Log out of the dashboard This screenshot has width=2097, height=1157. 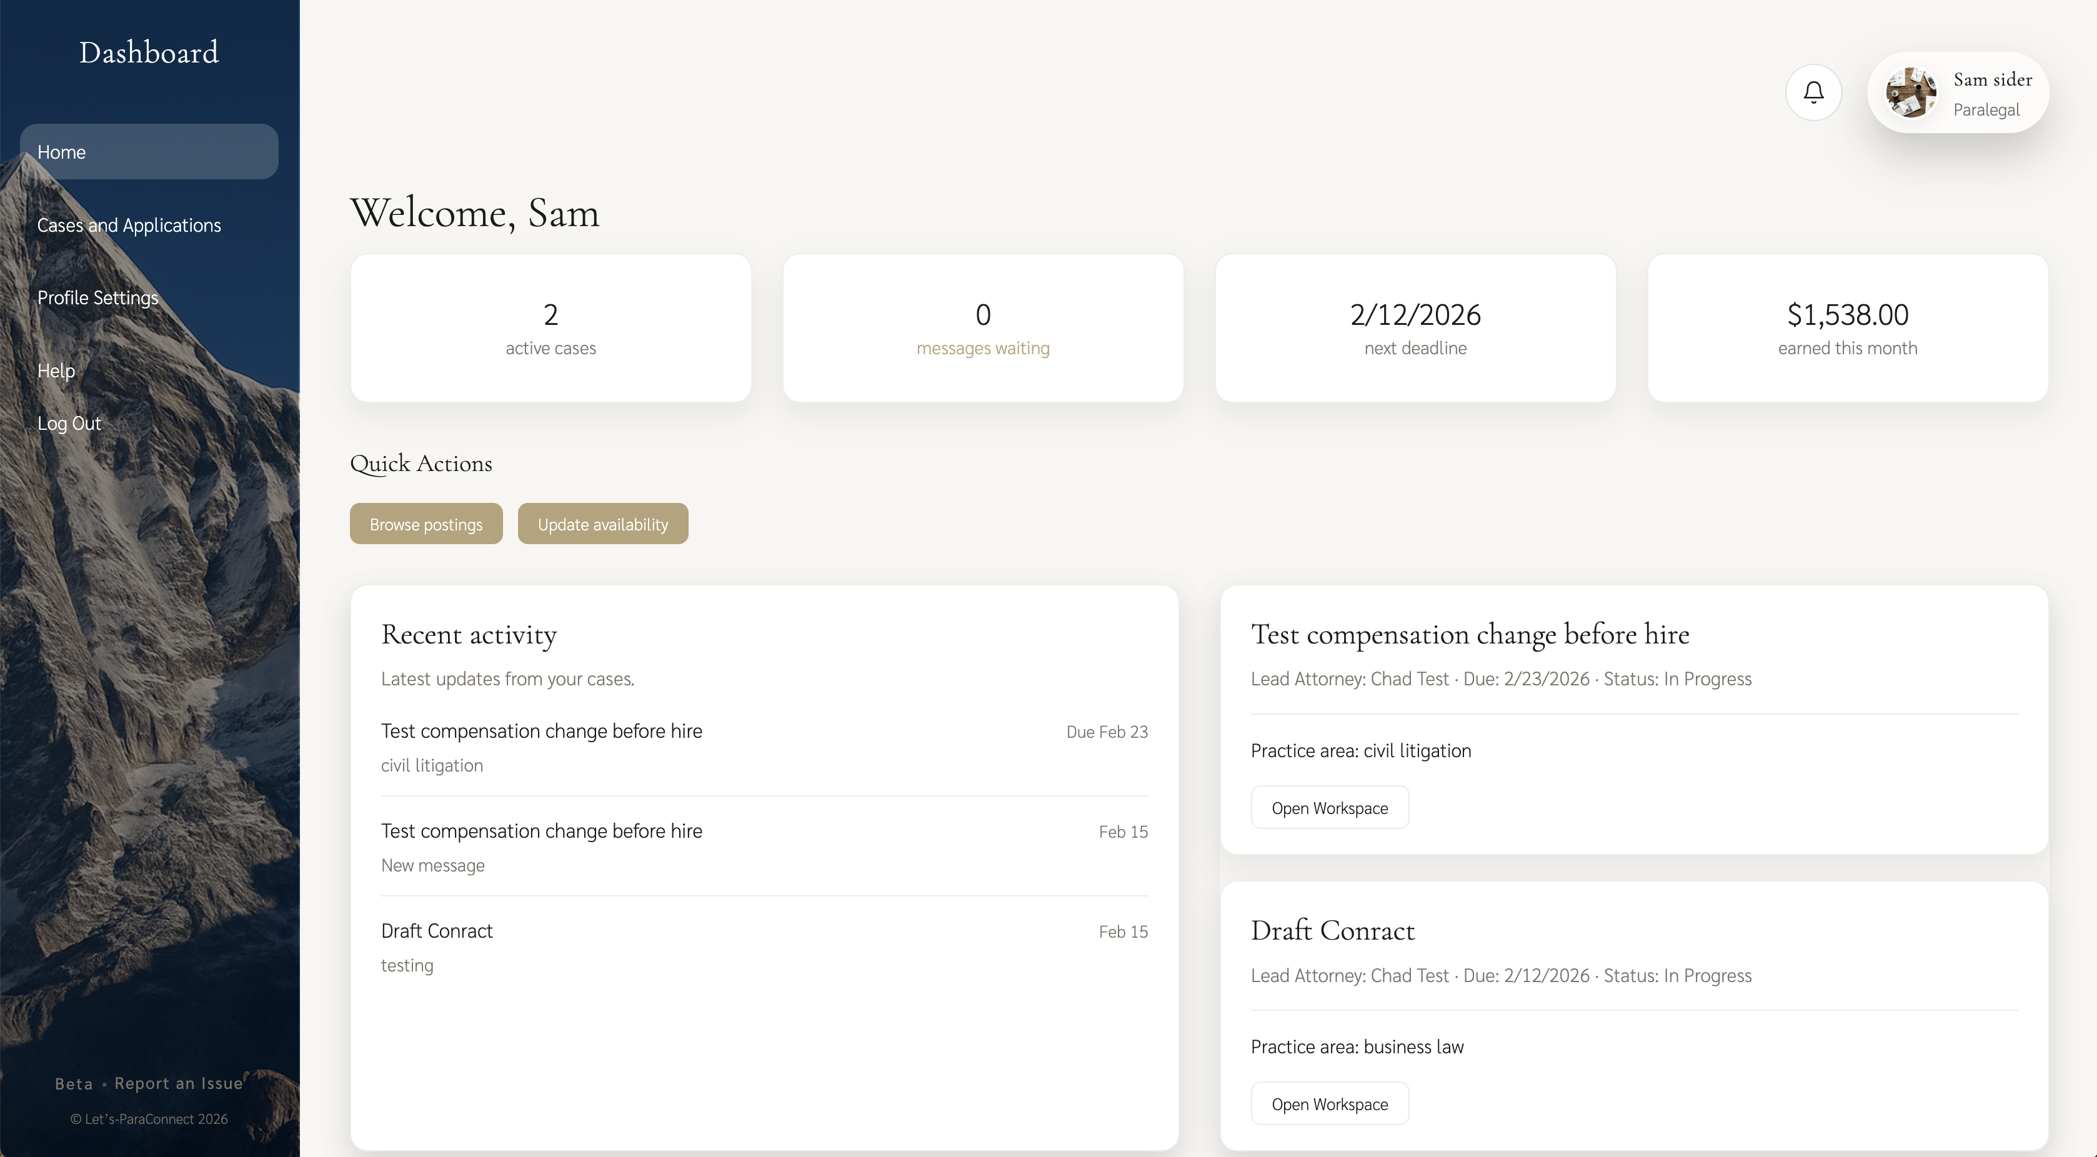68,422
